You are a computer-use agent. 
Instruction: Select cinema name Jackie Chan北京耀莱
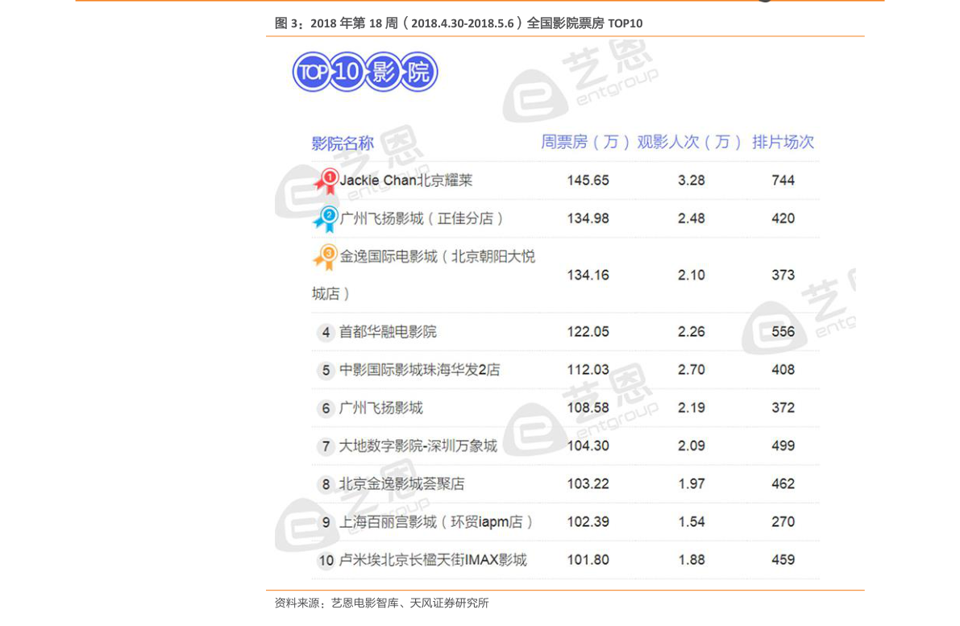tap(406, 180)
